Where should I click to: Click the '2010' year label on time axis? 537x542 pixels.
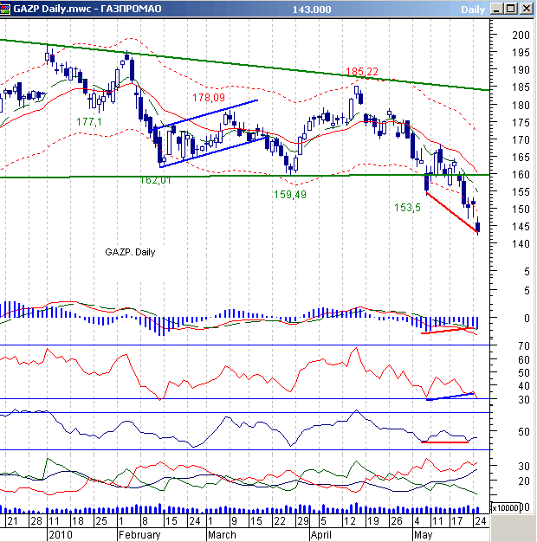[x=60, y=535]
